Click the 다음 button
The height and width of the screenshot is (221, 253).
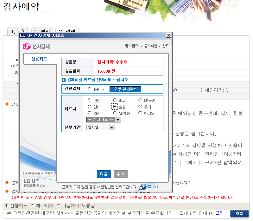click(104, 174)
